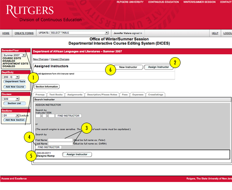Open the CONTACT top link
This screenshot has height=190, width=232.
coord(226,2)
